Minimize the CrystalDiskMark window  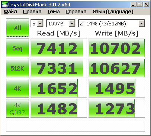click(133, 4)
